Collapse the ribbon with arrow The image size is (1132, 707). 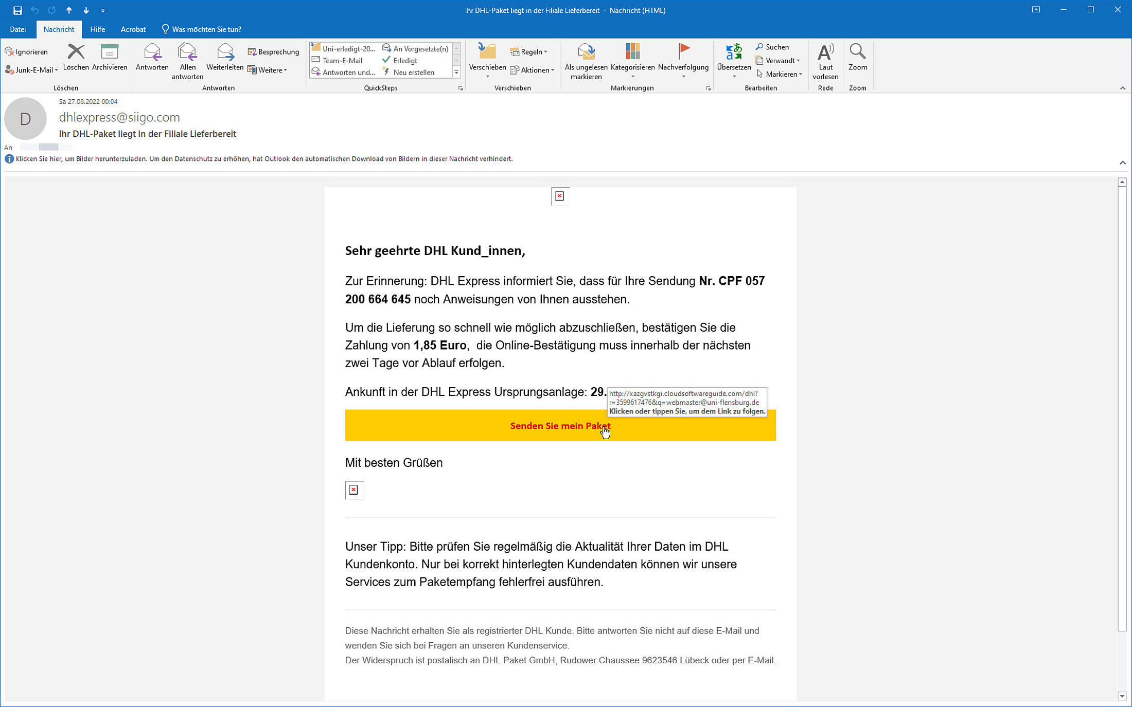(x=1122, y=88)
